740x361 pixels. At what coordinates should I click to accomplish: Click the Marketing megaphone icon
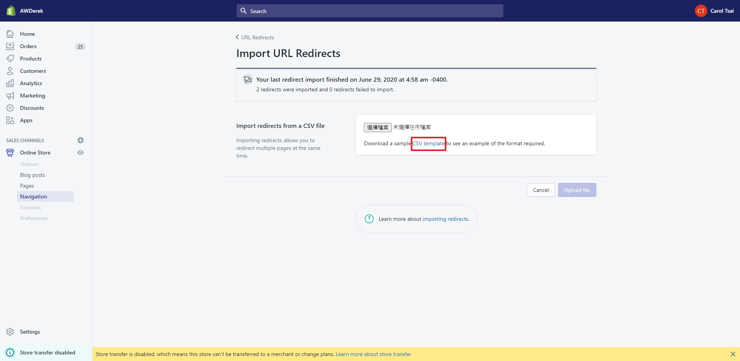click(x=10, y=96)
